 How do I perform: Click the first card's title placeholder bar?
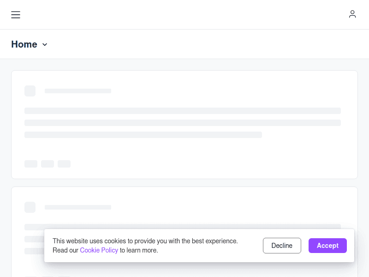(x=78, y=91)
